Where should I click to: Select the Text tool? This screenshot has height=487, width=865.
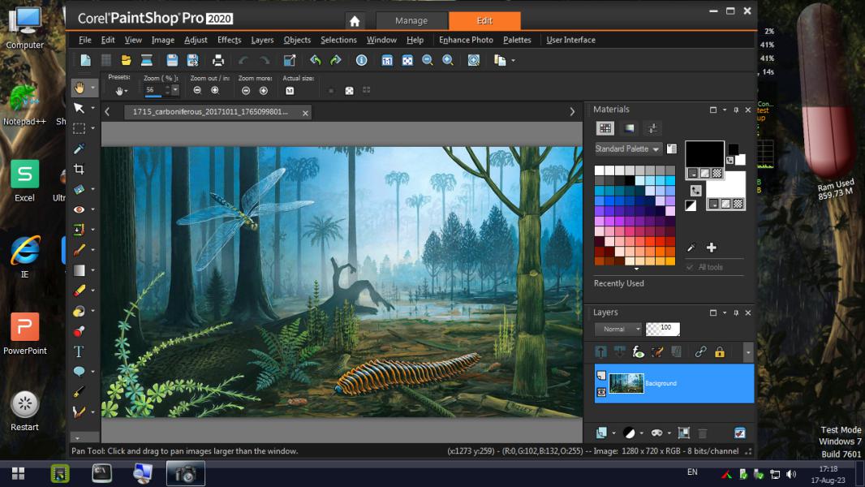[79, 351]
